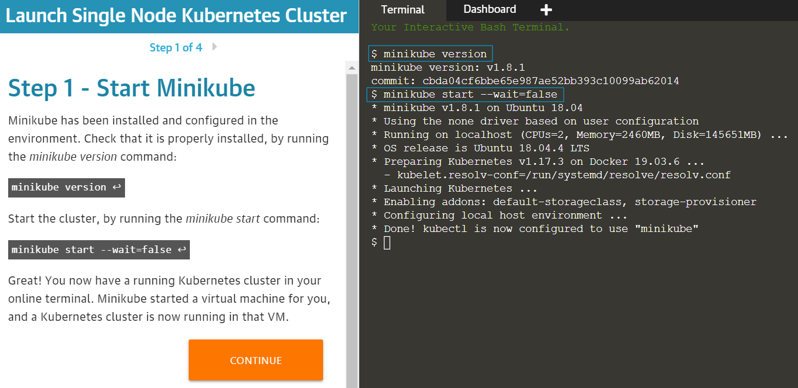Click 'Using the none driver' terminal line
The image size is (798, 388).
(535, 121)
